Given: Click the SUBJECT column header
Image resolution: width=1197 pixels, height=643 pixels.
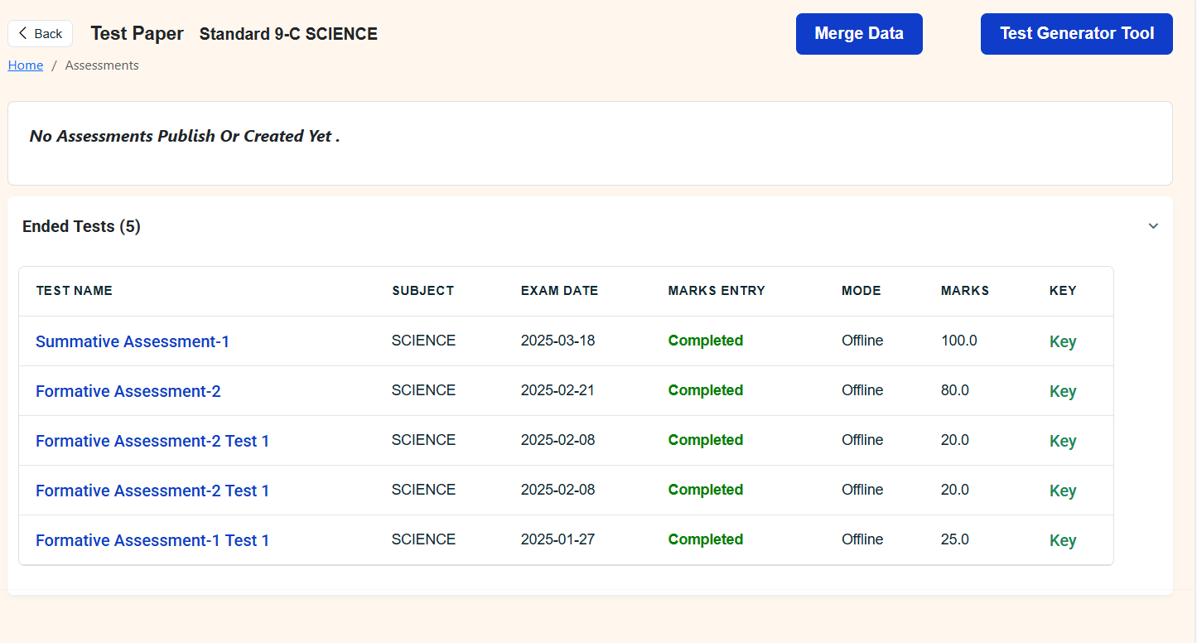Looking at the screenshot, I should coord(423,291).
